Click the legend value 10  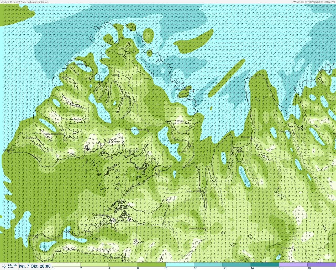[196, 268]
